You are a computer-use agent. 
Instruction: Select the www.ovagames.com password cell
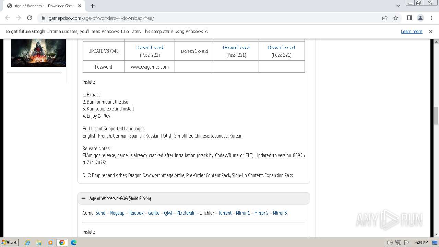(150, 67)
